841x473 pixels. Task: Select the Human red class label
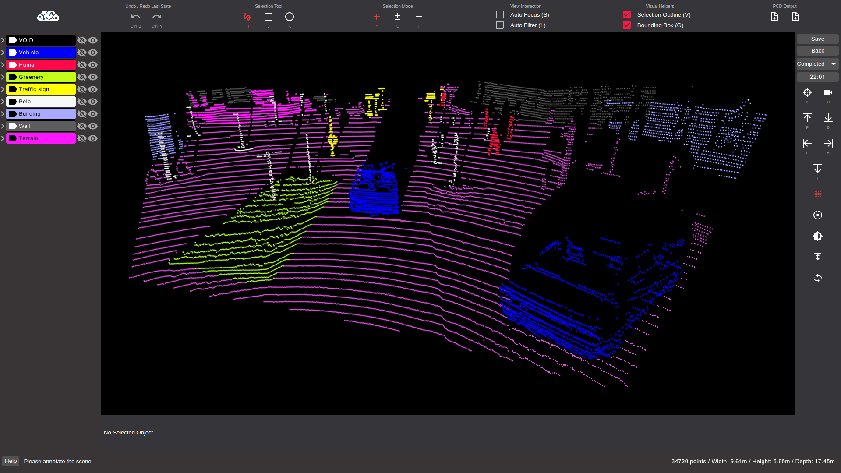41,65
